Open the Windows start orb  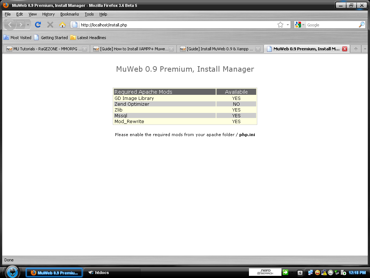pos(12,272)
